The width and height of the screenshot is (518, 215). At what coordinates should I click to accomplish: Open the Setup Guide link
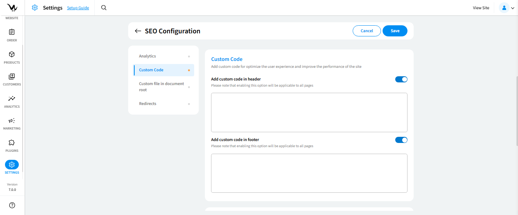tap(78, 8)
